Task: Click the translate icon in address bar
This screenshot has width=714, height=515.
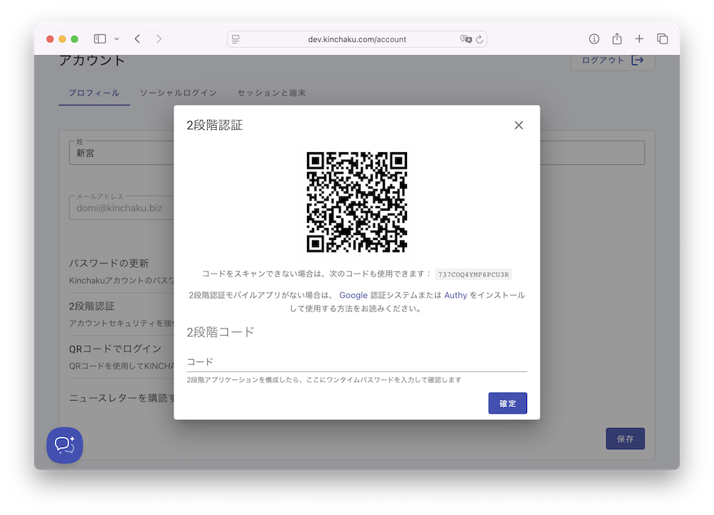Action: [x=466, y=39]
